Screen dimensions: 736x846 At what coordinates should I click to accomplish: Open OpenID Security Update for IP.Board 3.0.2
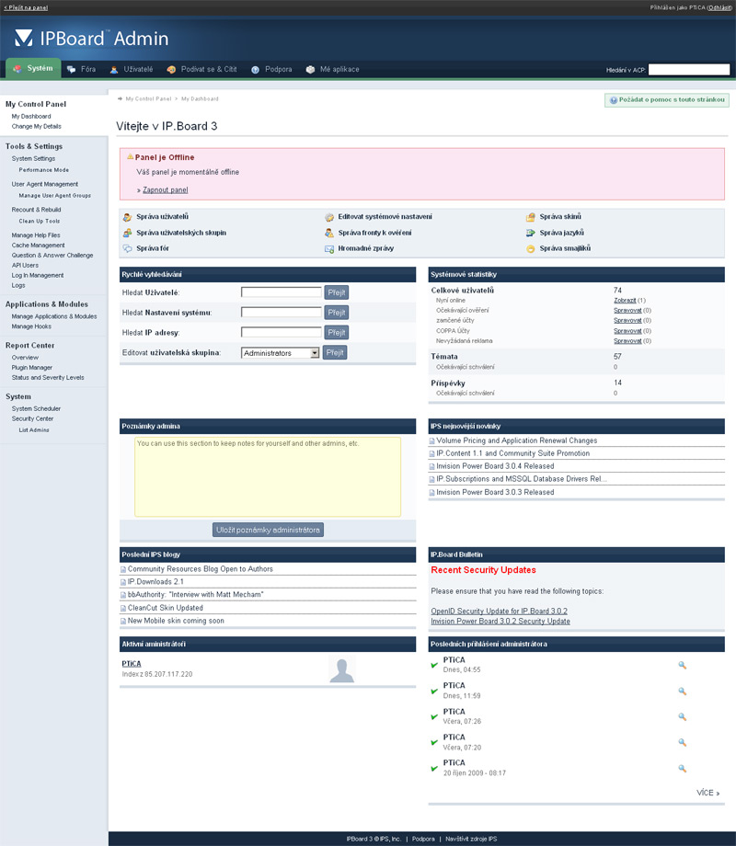coord(499,612)
